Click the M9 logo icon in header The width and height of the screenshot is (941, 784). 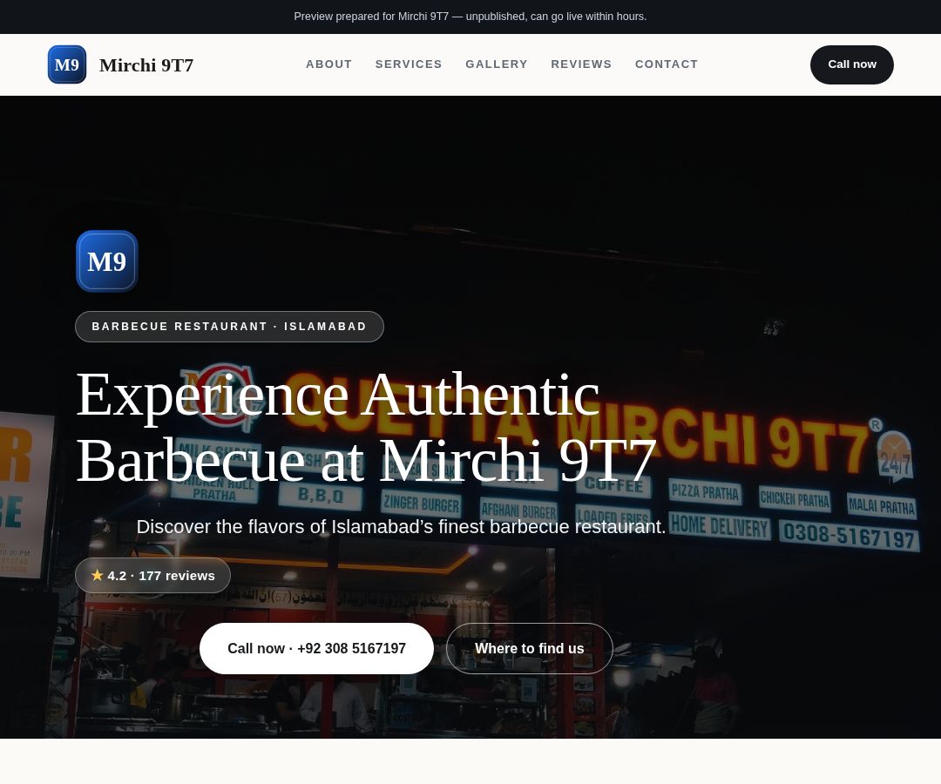pos(66,64)
